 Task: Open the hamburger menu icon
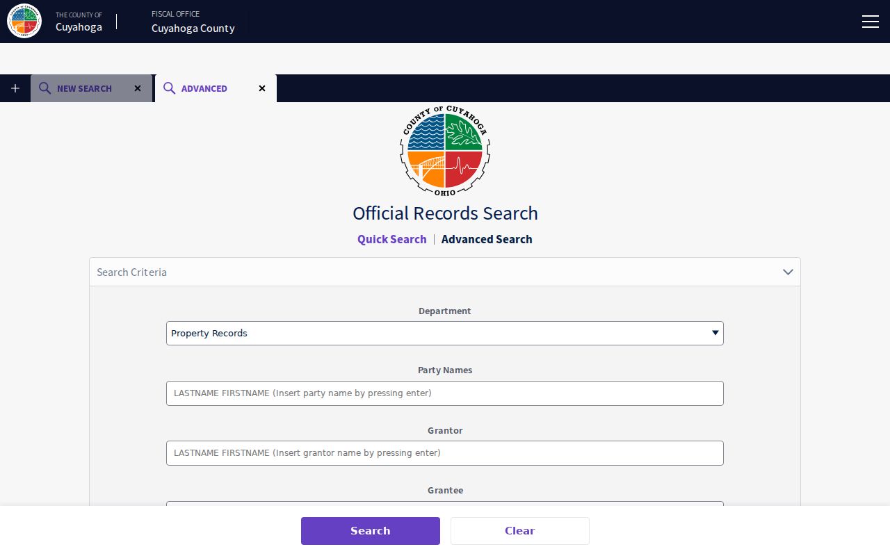[871, 22]
